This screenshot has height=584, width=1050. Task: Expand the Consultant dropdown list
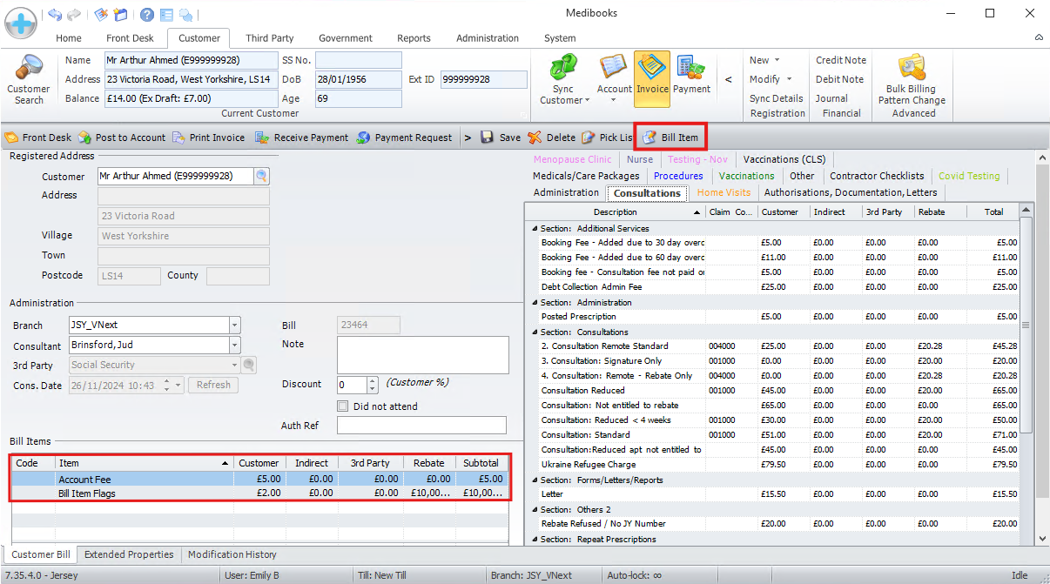[x=234, y=346]
